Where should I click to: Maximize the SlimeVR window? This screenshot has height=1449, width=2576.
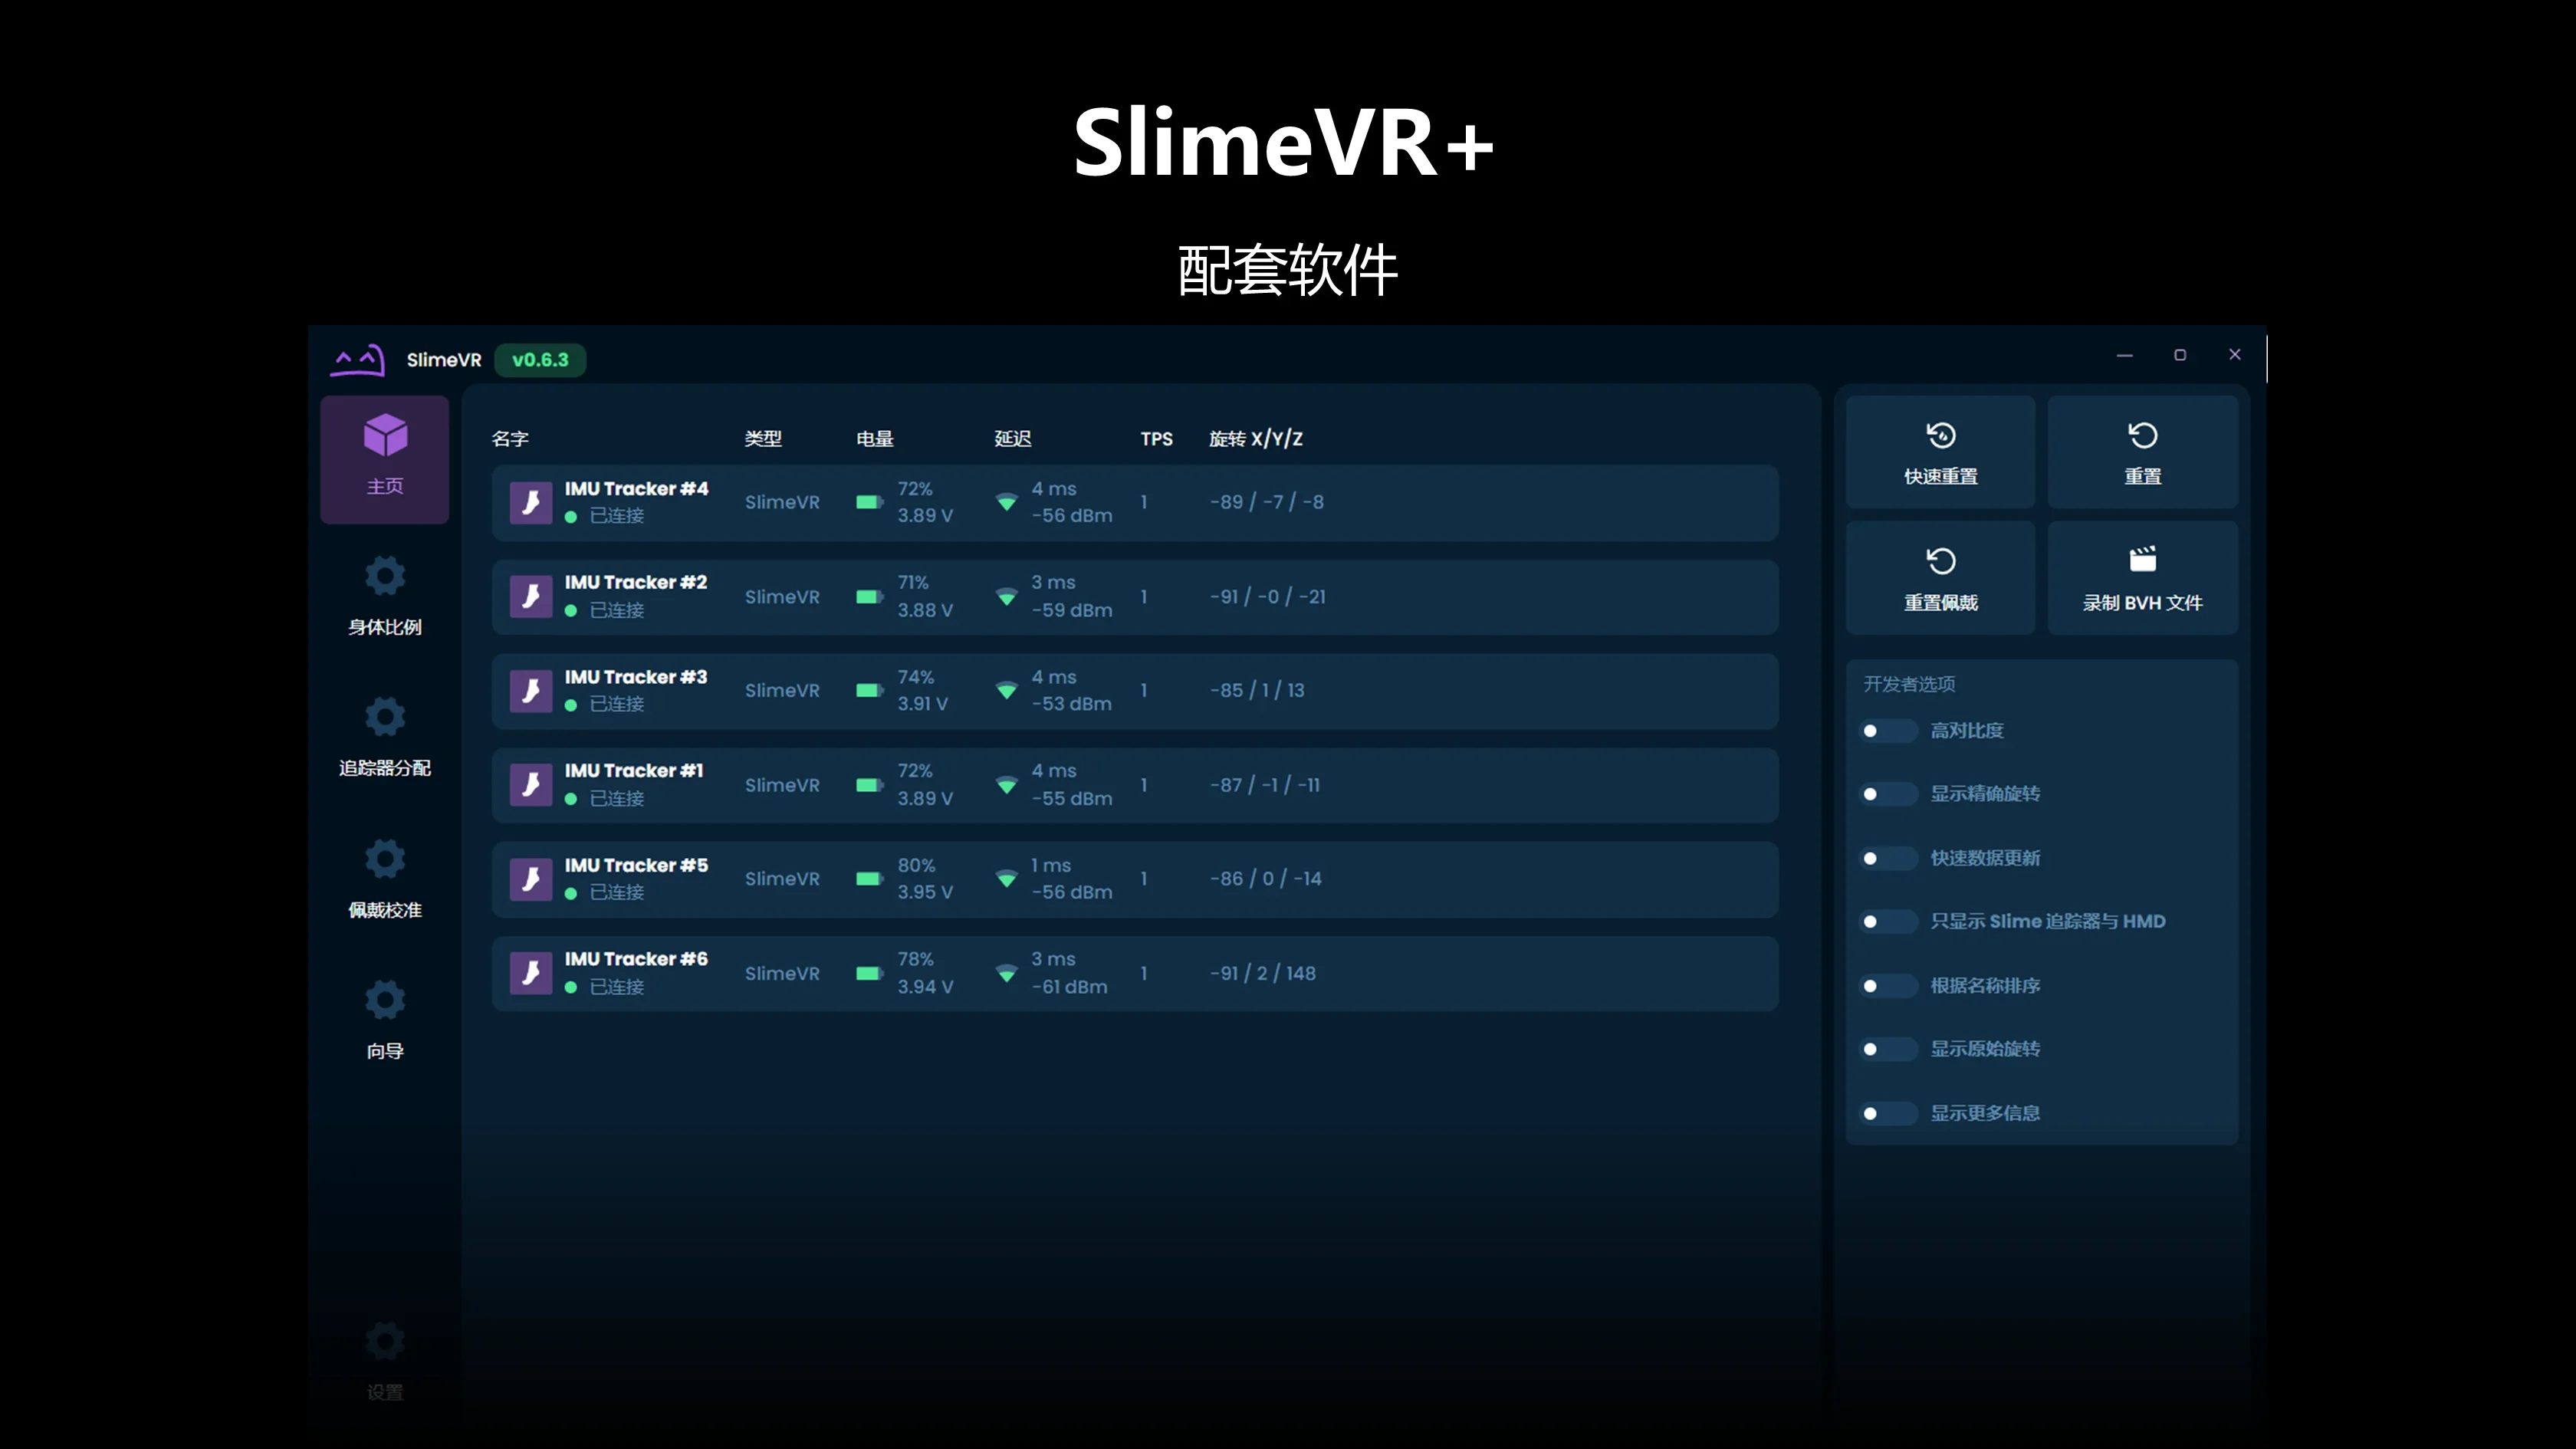pos(2180,355)
